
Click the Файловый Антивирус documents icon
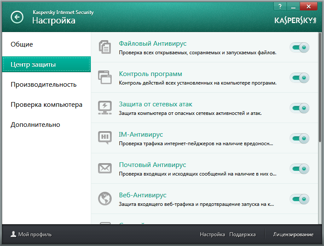pyautogui.click(x=105, y=47)
